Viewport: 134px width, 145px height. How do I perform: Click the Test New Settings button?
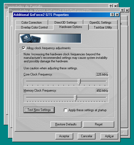[x=39, y=110]
